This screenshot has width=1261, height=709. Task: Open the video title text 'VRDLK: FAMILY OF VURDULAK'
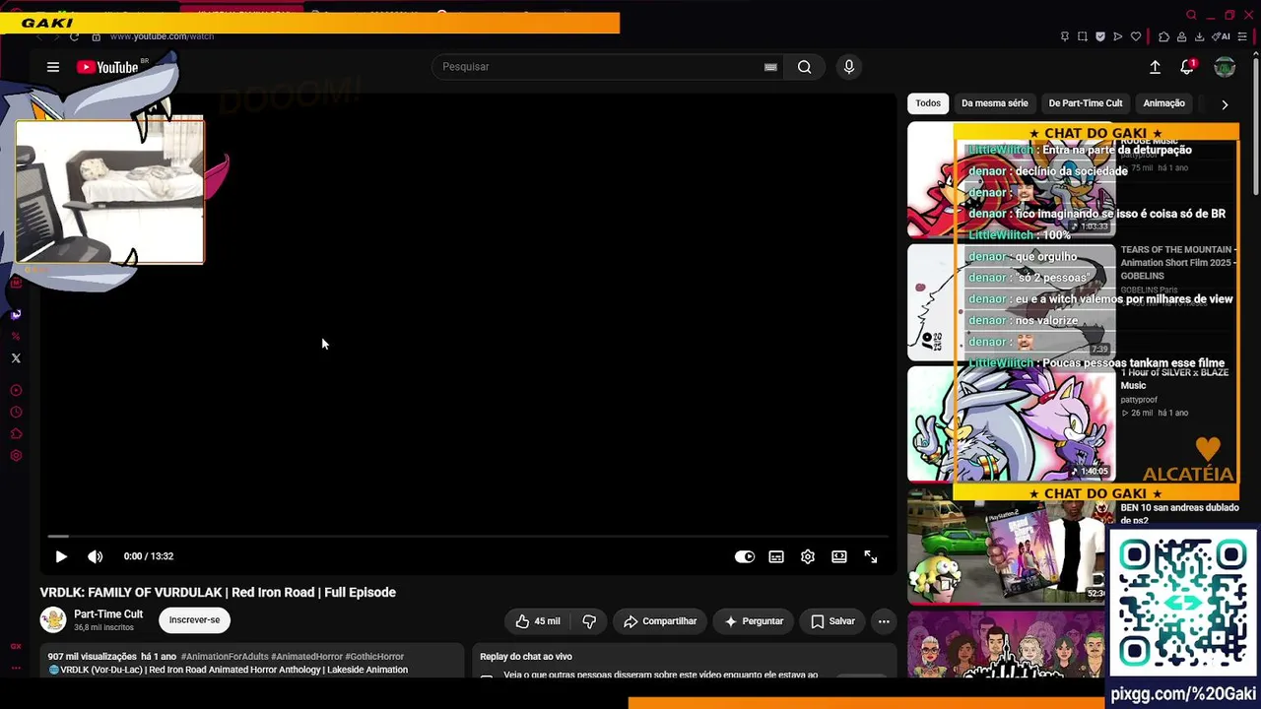(x=218, y=592)
